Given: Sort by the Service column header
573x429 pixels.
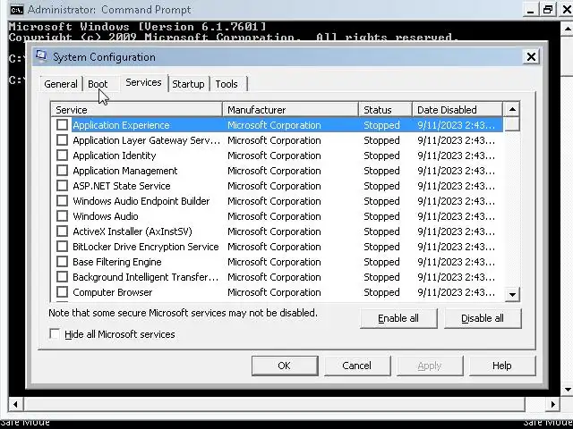Looking at the screenshot, I should pos(137,110).
